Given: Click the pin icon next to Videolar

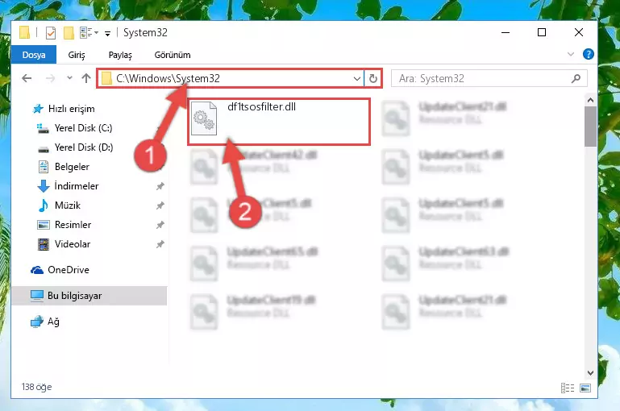Looking at the screenshot, I should tap(160, 244).
